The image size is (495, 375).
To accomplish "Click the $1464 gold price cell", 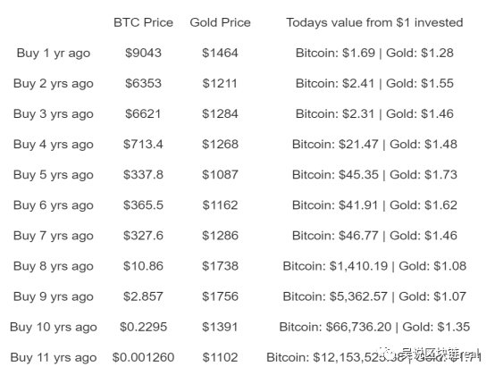I will [220, 53].
